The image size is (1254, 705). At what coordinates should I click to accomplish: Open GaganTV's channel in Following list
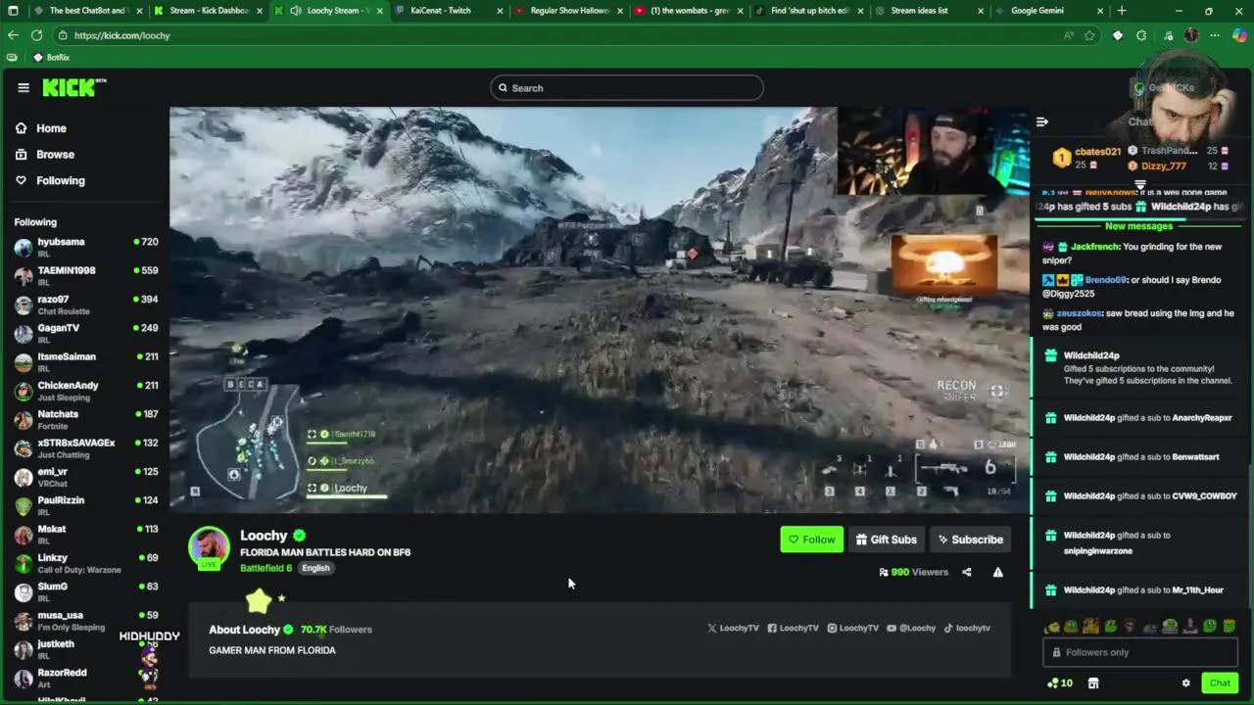click(86, 333)
